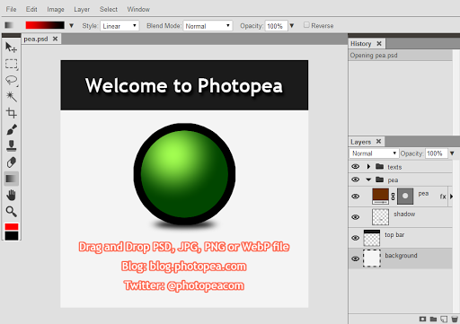The height and width of the screenshot is (324, 460).
Task: Click the background layer thumbnail
Action: click(x=372, y=258)
